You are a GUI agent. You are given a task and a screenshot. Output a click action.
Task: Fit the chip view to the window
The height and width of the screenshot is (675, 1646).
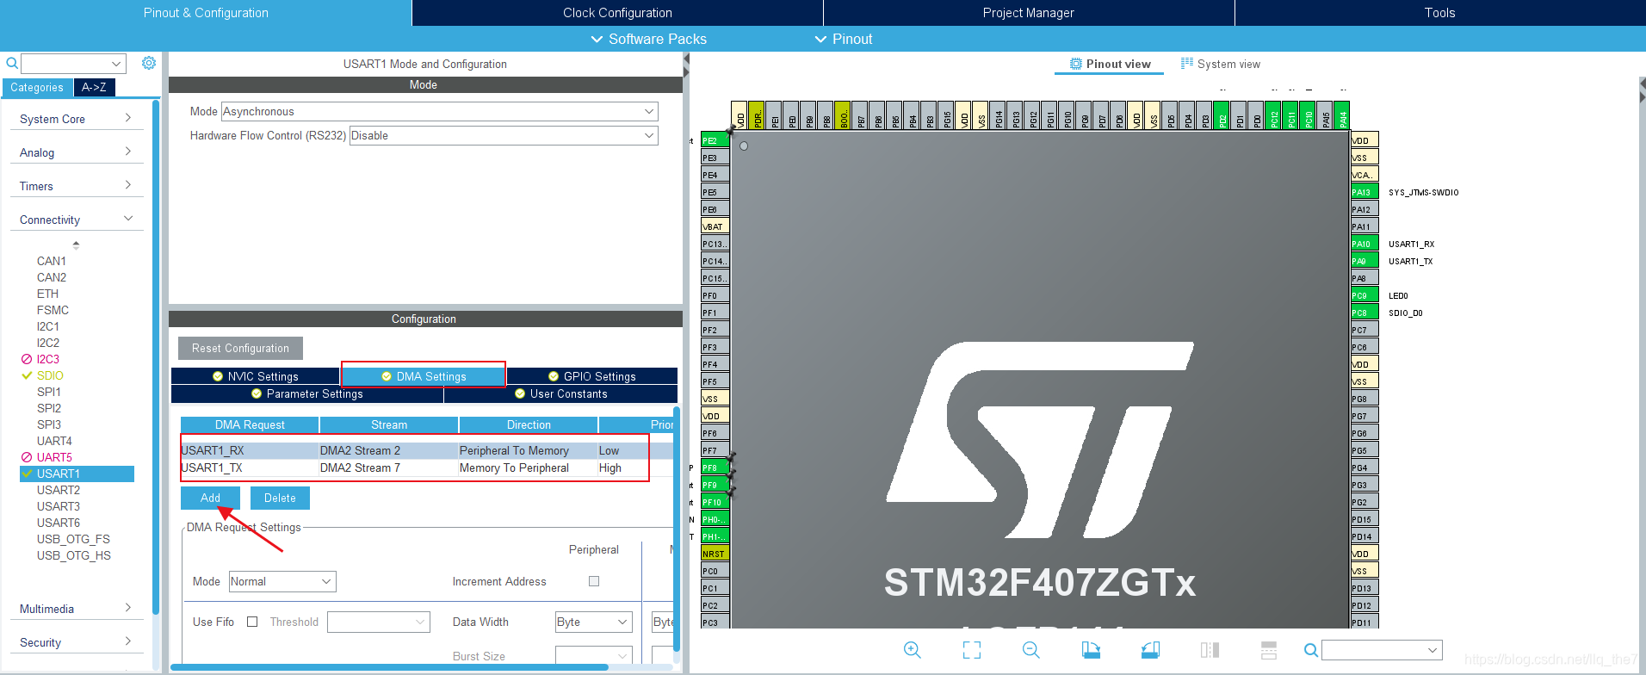pos(972,650)
